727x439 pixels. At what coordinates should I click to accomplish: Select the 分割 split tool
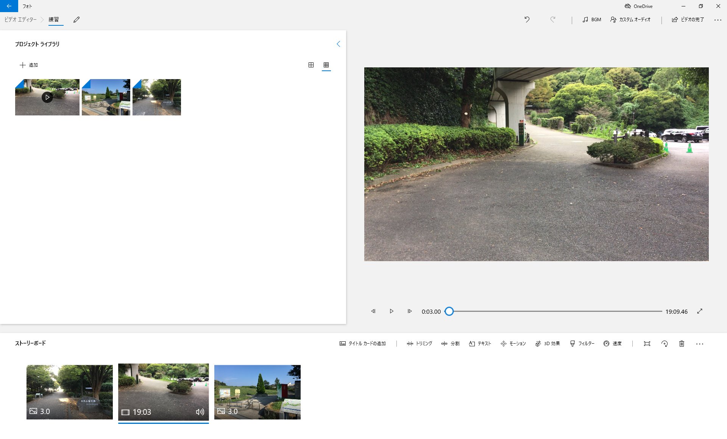click(450, 344)
